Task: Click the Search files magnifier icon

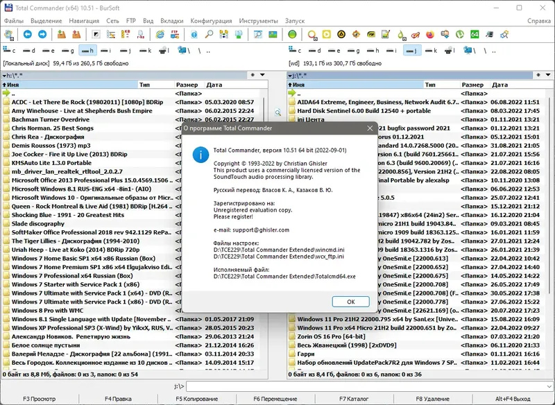Action: coord(208,35)
